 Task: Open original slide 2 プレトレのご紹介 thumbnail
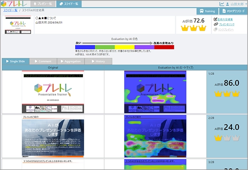pyautogui.click(x=53, y=136)
